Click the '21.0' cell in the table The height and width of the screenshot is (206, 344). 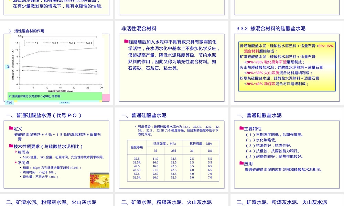[155, 170]
